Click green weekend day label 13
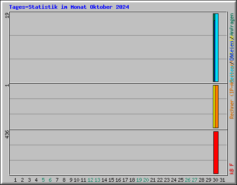 [97, 180]
